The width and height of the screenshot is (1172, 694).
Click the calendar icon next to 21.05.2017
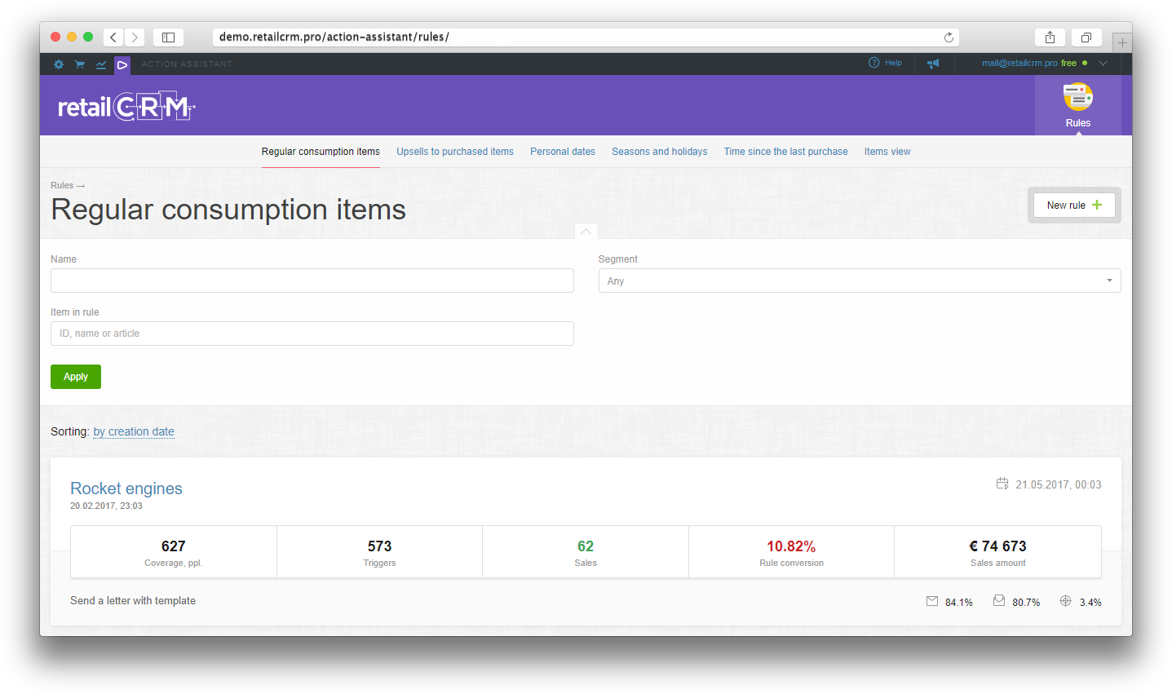point(1002,484)
